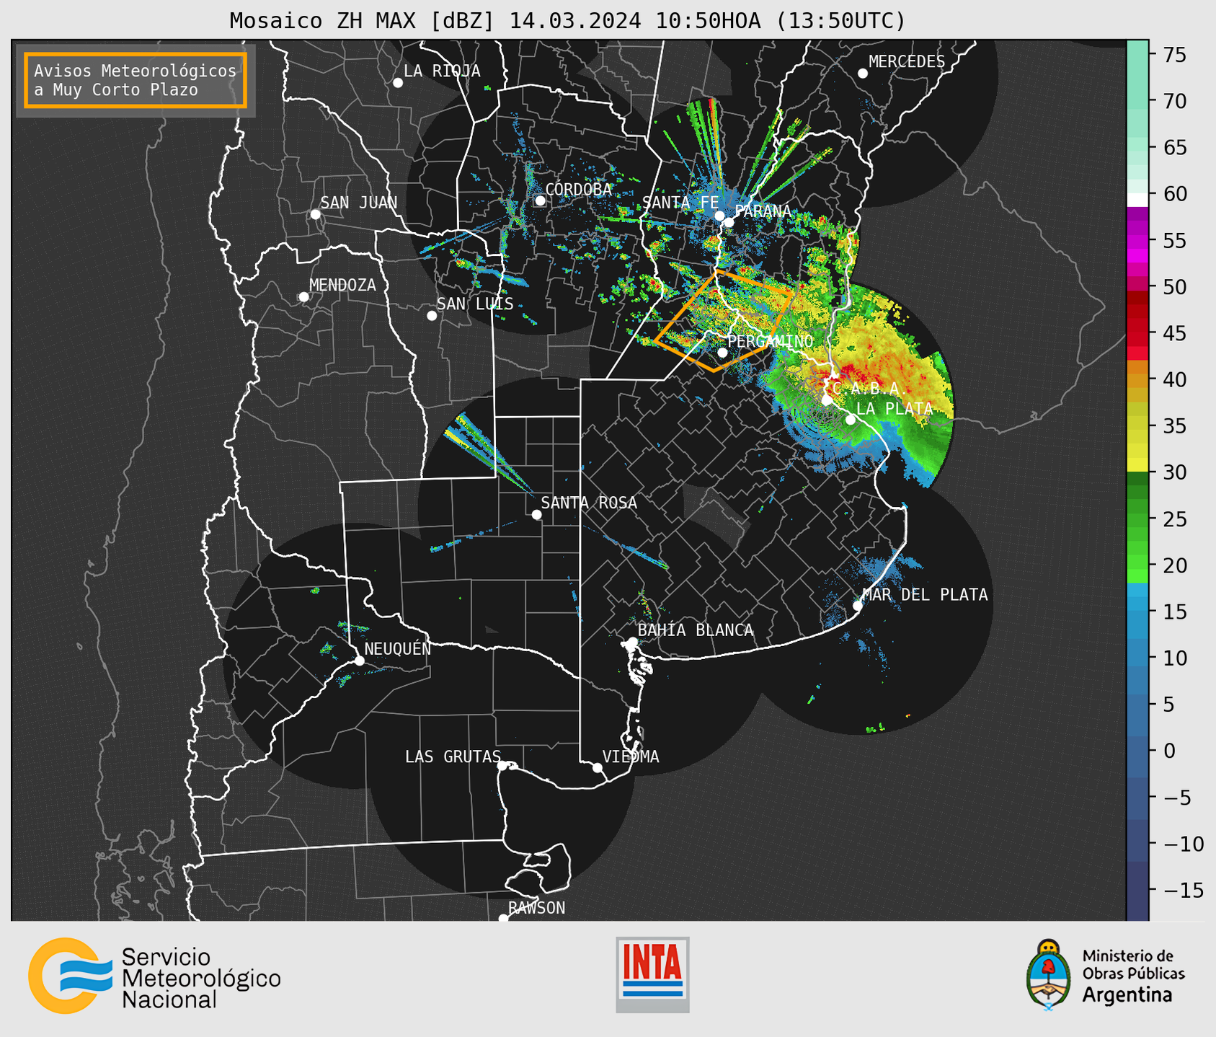Click the −15 value on the color scale
The width and height of the screenshot is (1216, 1037).
[1182, 890]
